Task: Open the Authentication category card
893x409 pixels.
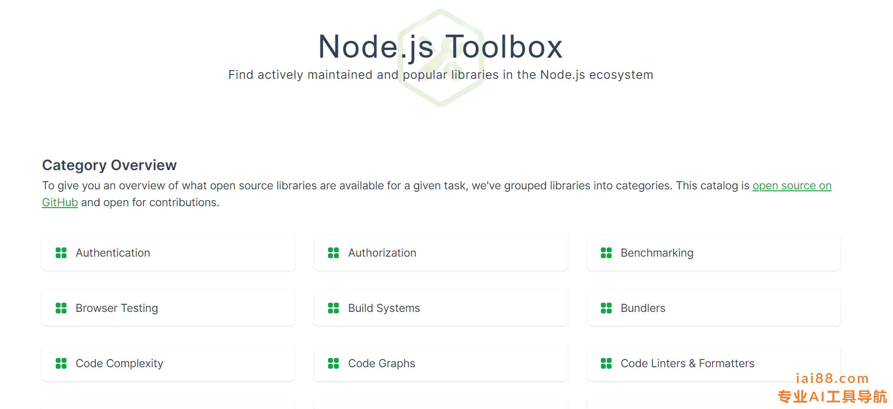Action: (168, 253)
